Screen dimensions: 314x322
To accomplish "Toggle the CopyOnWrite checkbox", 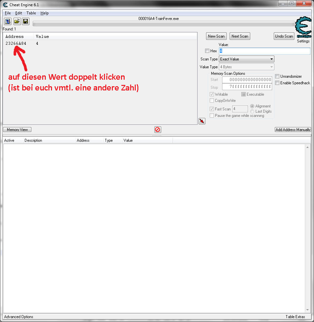I will (x=212, y=100).
